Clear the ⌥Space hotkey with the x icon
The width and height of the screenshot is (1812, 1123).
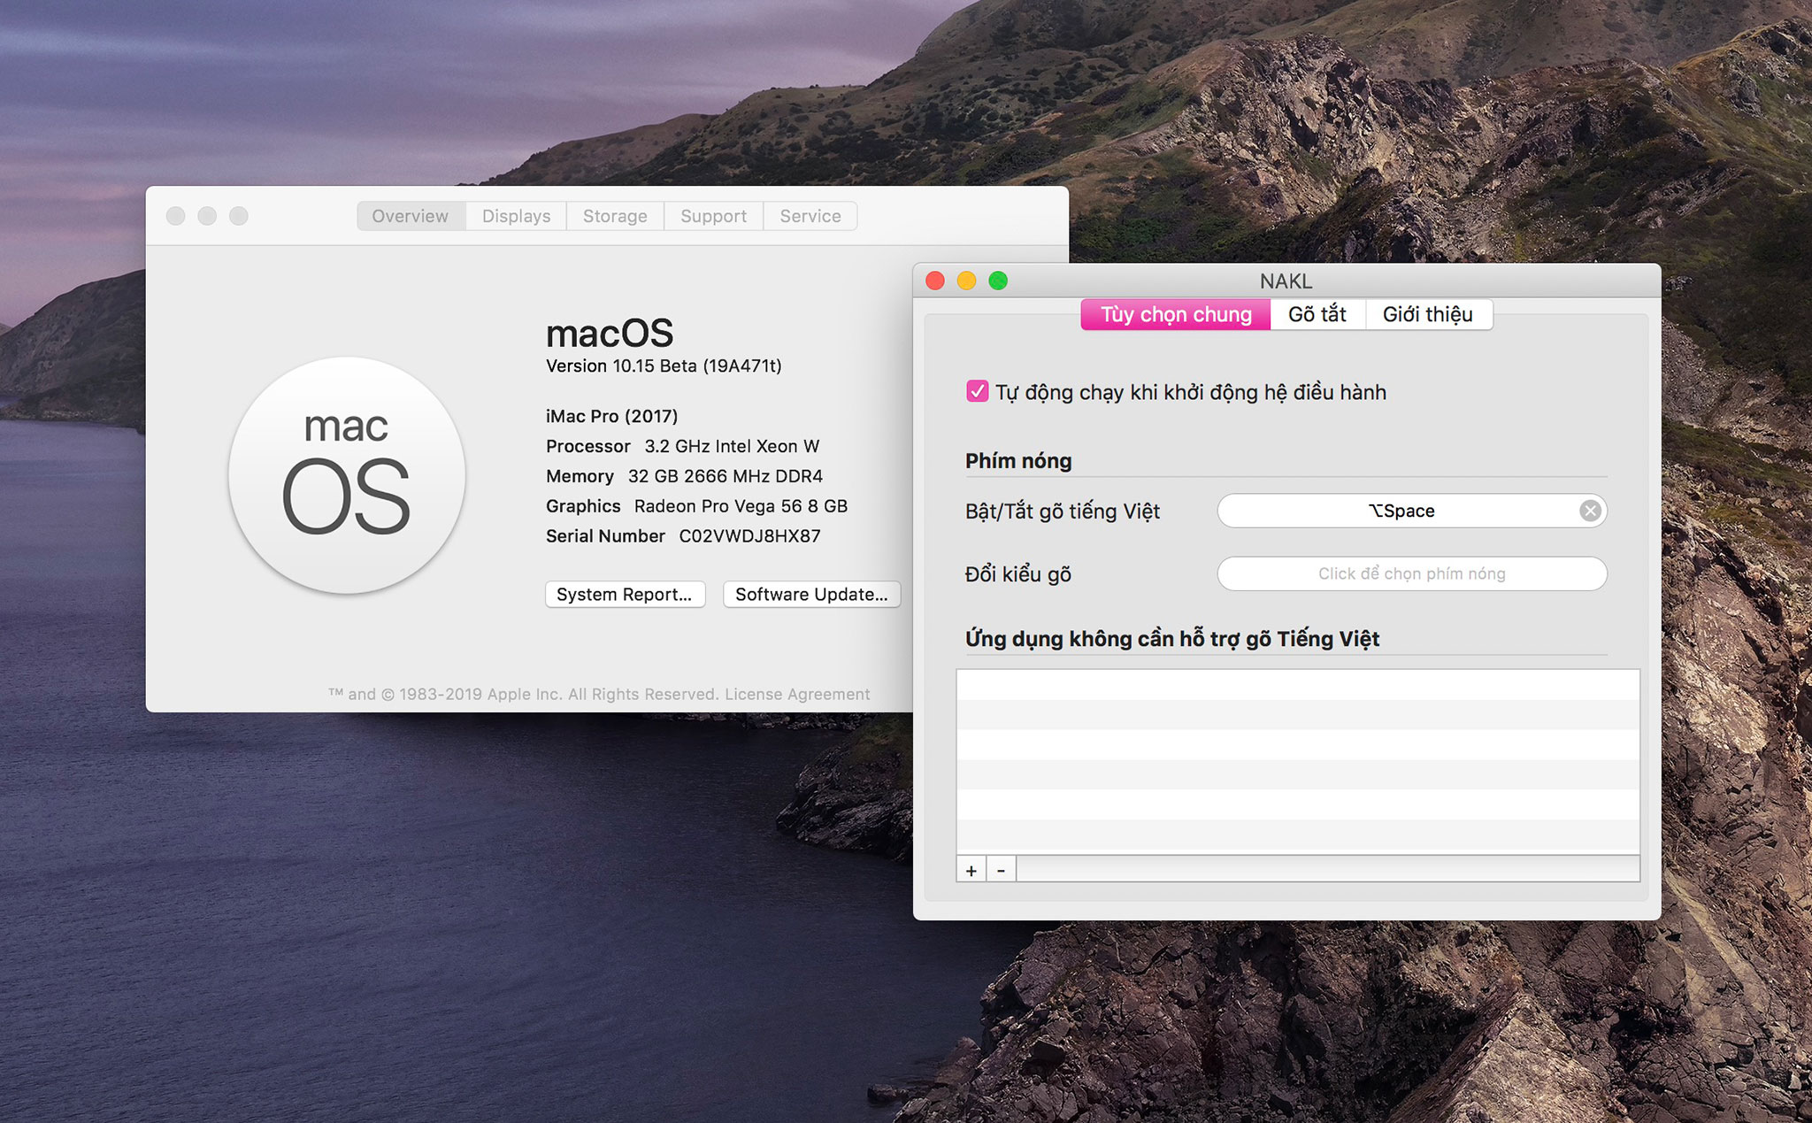[1590, 511]
